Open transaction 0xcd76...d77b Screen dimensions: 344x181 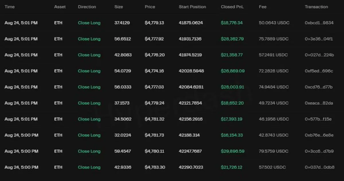tap(319, 87)
